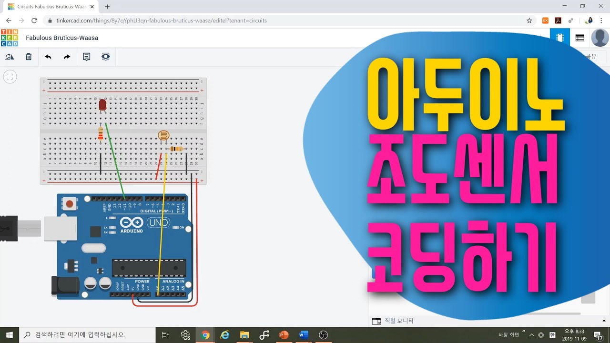Open Task View on the taskbar

[x=165, y=335]
